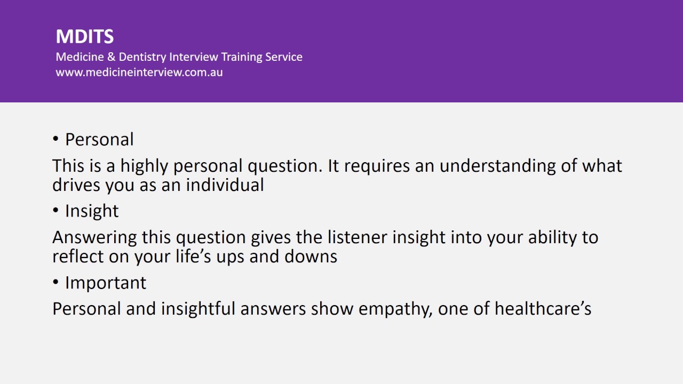This screenshot has height=384, width=683.
Task: Click the word "healthcare's" ending the slide
Action: (x=543, y=309)
